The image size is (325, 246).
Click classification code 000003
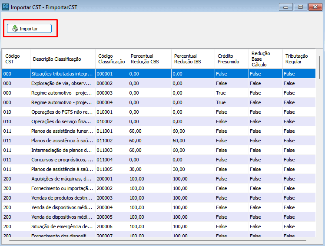[x=104, y=93]
